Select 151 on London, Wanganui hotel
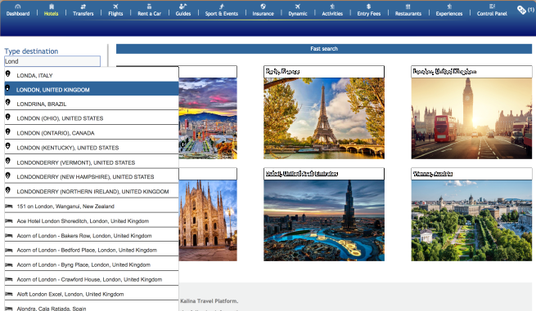 tap(92, 206)
